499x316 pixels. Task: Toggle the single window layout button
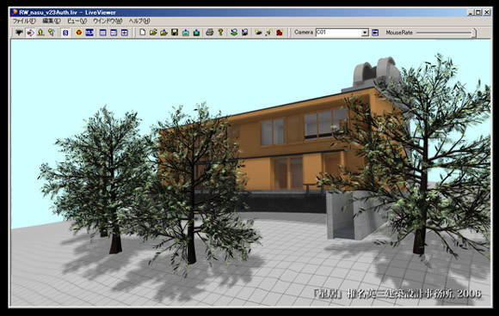(x=102, y=33)
